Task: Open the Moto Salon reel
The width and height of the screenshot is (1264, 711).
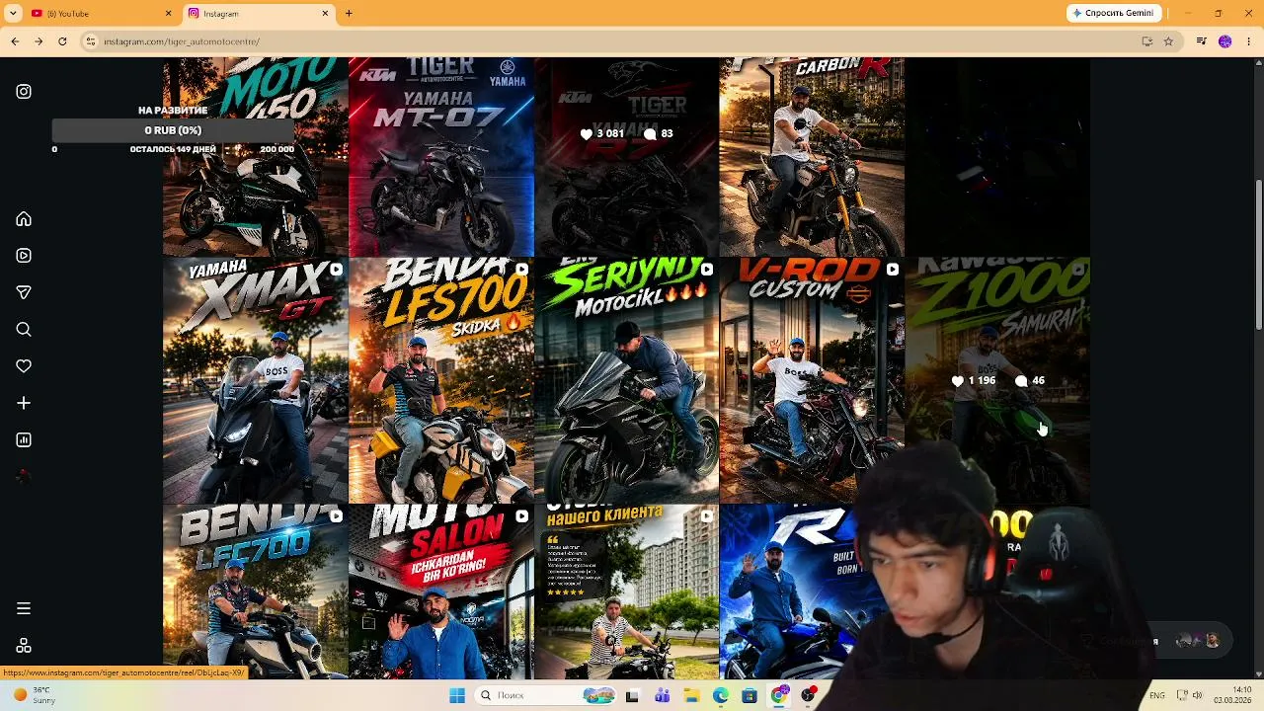Action: tap(441, 592)
